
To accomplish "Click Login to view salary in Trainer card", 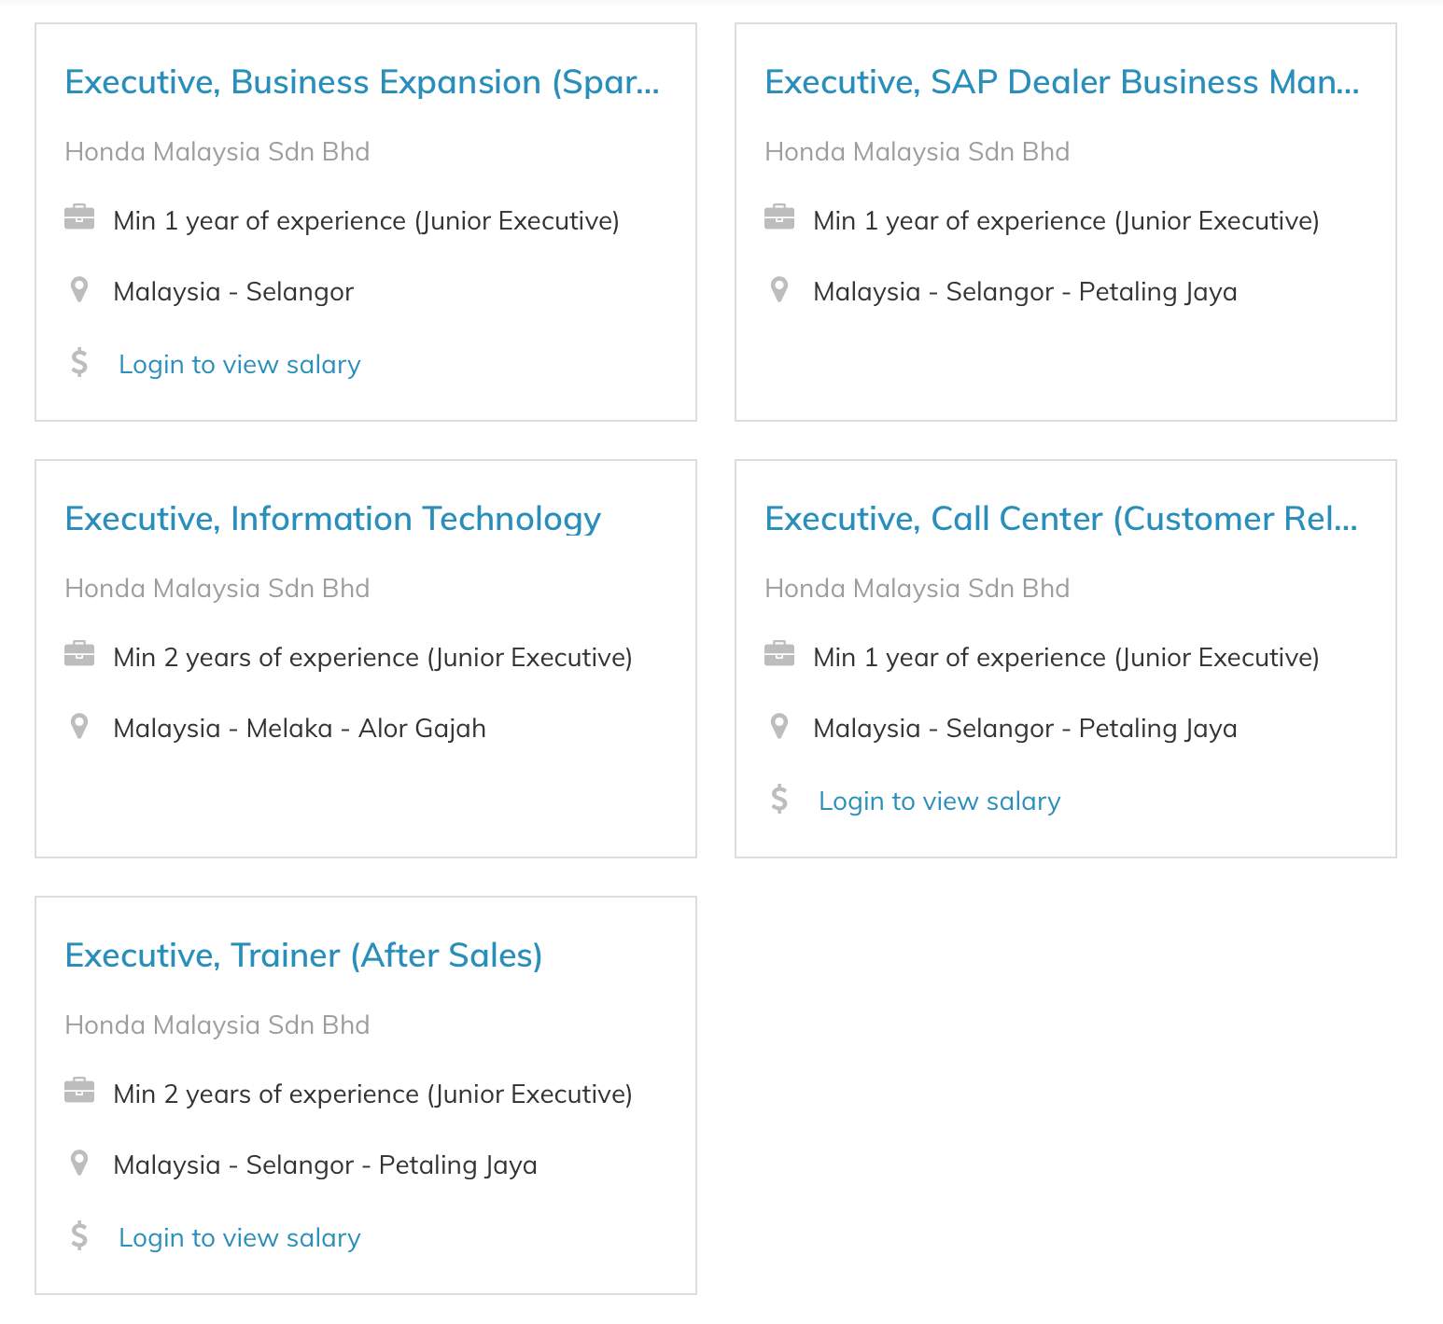I will coord(240,1237).
